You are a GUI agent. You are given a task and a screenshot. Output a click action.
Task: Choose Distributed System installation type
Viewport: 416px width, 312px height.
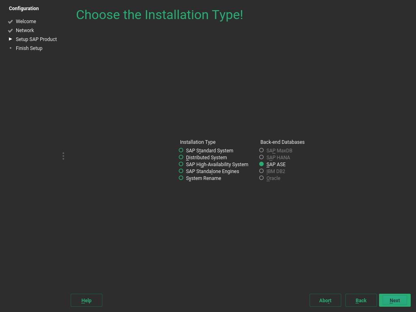181,157
